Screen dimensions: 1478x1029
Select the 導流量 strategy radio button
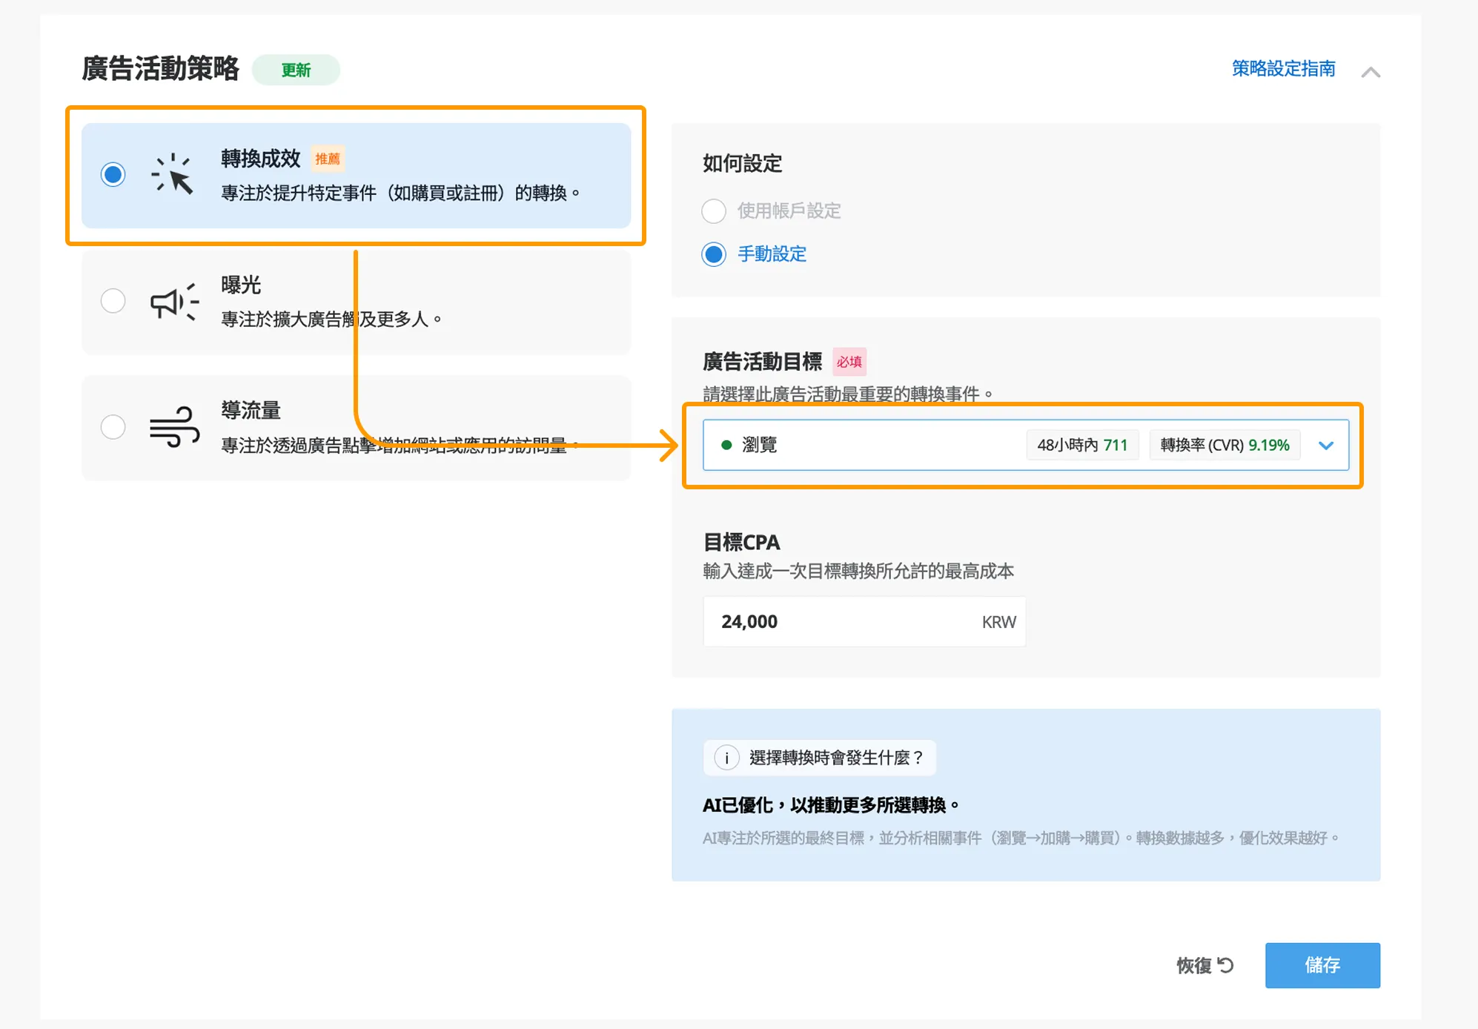click(113, 427)
